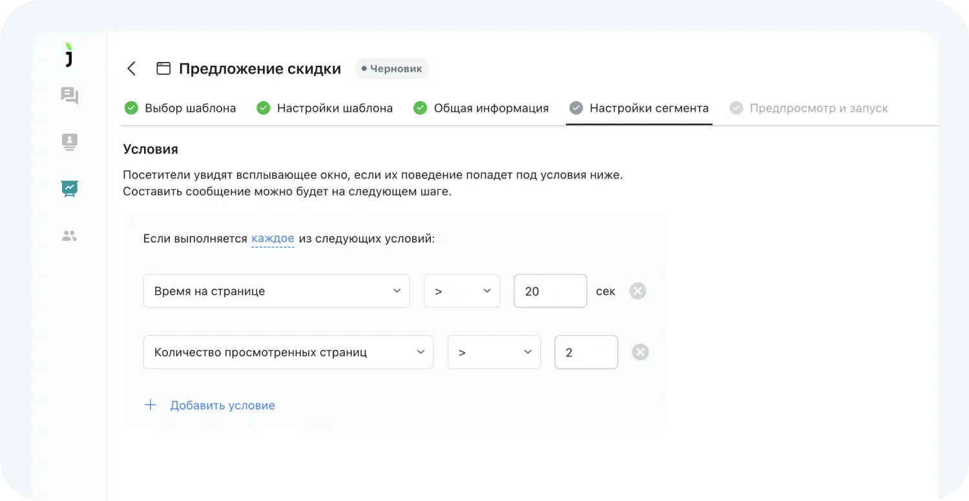Viewport: 969px width, 501px height.
Task: Click the 'Добавить условие' link
Action: [222, 405]
